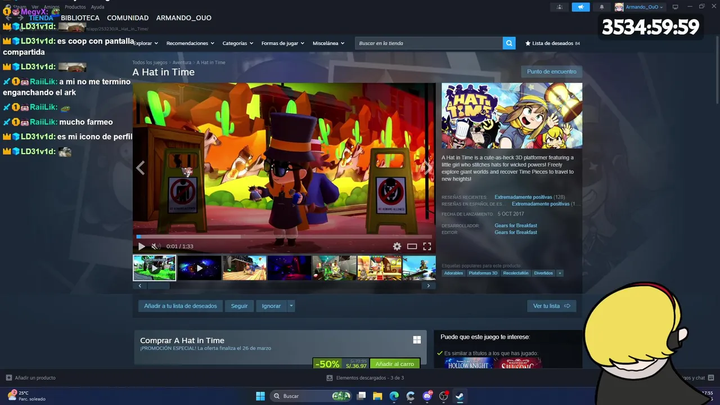The width and height of the screenshot is (720, 405).
Task: Click the Ignorar button
Action: point(271,306)
